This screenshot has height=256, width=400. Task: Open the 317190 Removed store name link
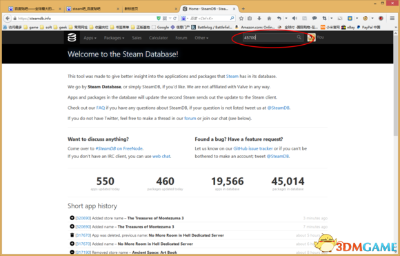click(83, 252)
